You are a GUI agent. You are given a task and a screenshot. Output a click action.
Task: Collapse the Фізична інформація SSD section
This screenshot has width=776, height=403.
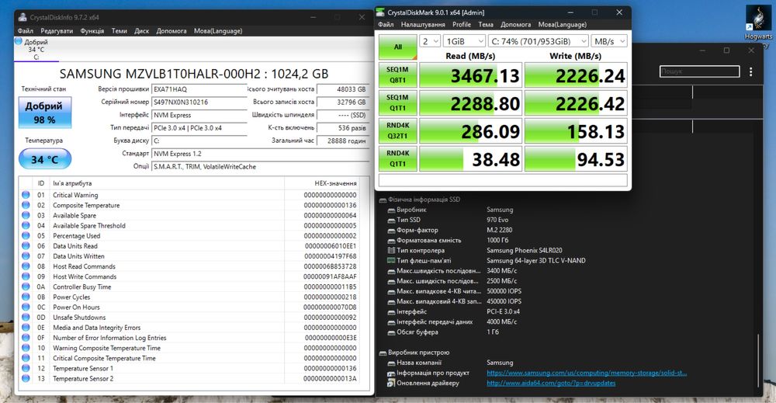tap(383, 200)
